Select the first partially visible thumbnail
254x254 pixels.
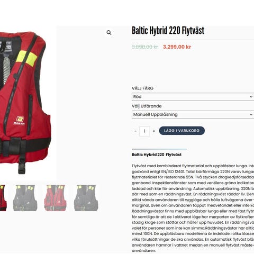click(3, 198)
